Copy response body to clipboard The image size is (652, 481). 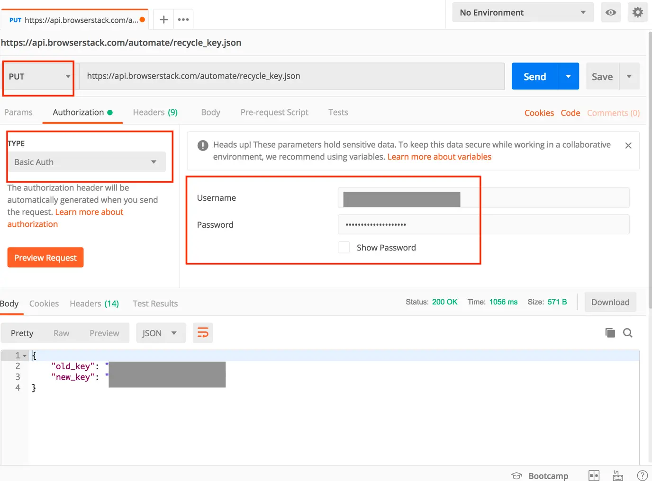610,333
